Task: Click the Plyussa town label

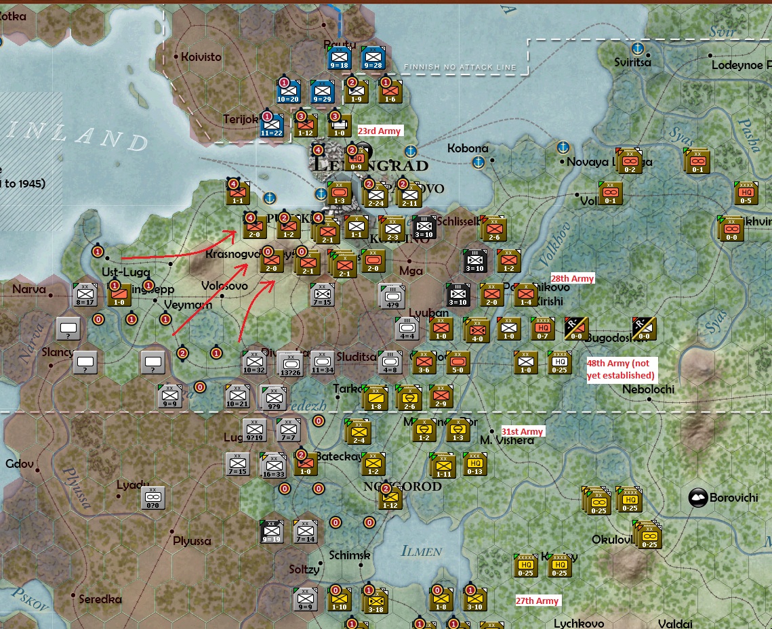Action: (x=192, y=541)
